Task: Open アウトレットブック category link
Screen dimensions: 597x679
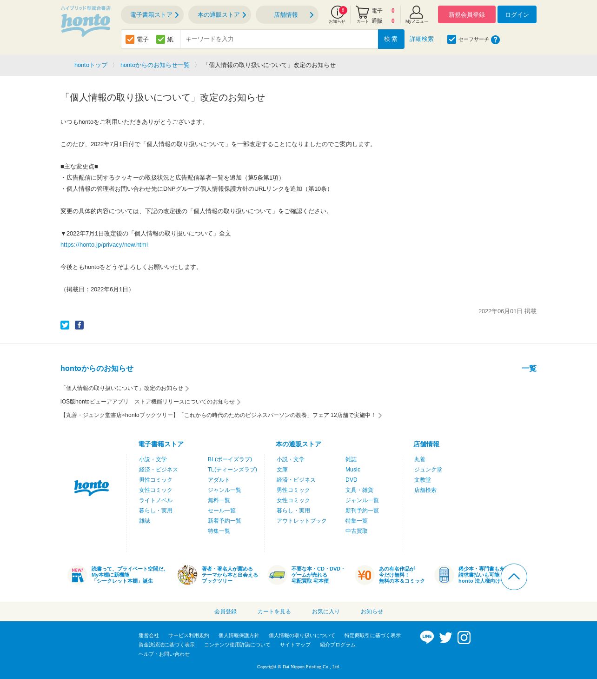Action: (x=302, y=521)
